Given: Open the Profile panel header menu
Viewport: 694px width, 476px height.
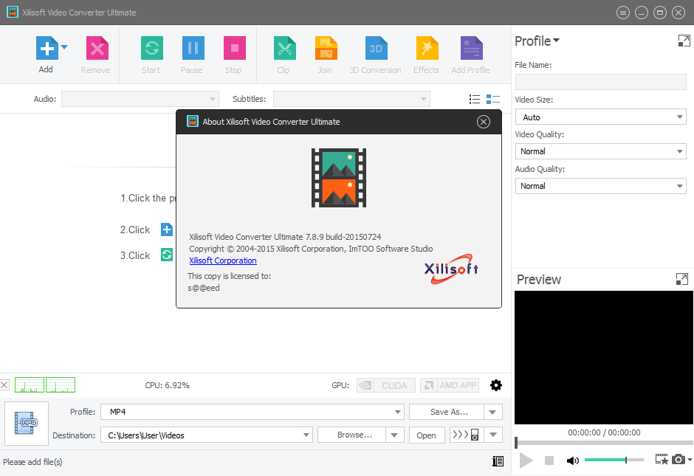Looking at the screenshot, I should (537, 41).
